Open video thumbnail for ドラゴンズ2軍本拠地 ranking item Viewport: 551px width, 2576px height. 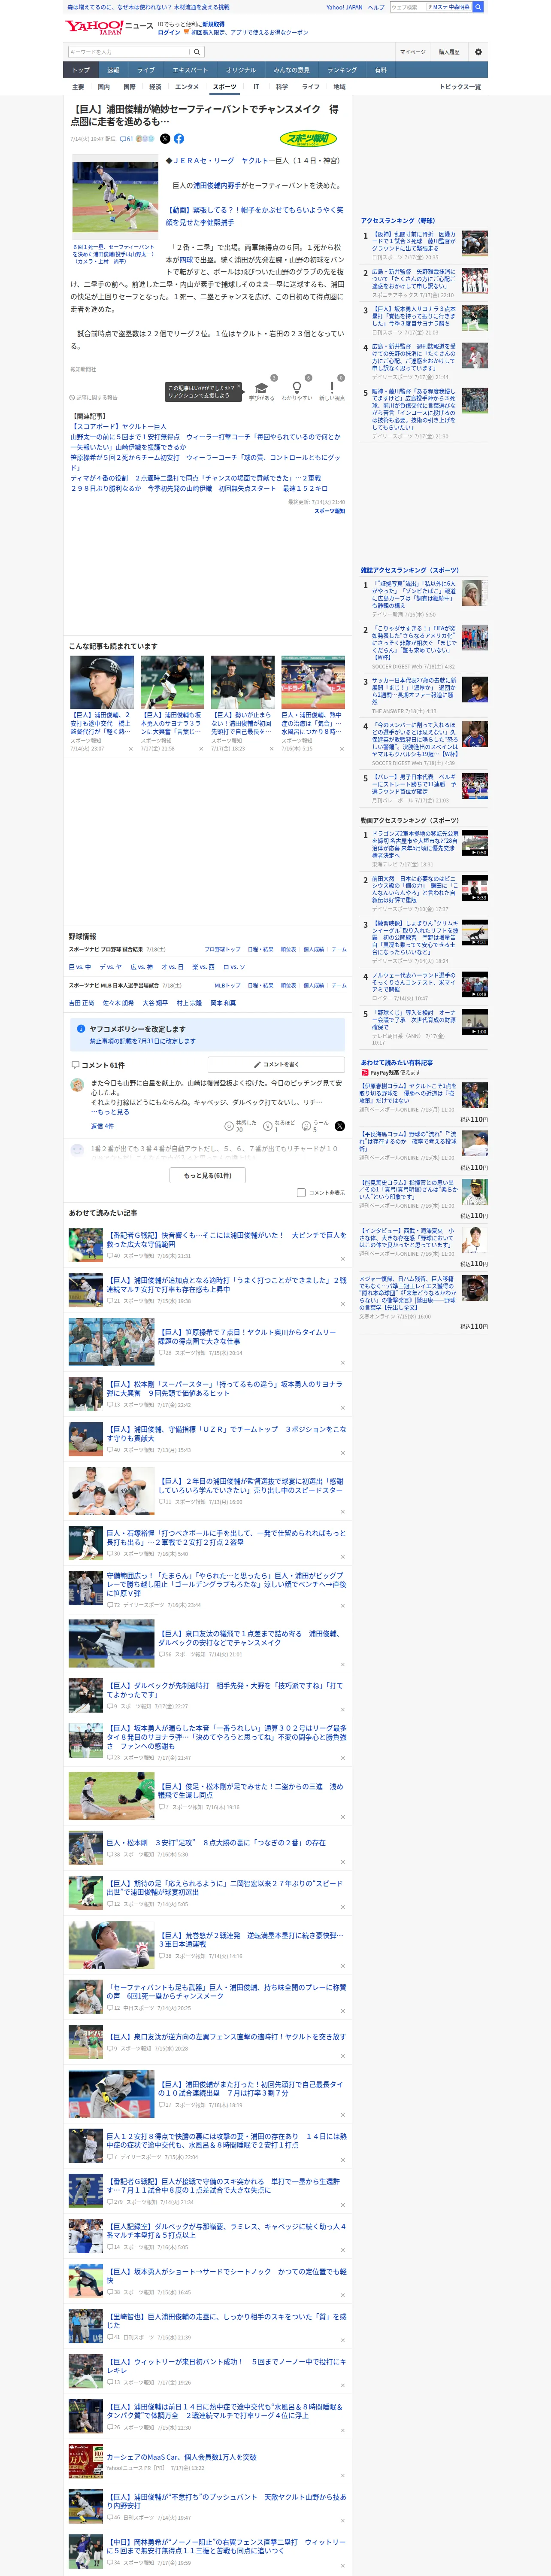click(475, 843)
